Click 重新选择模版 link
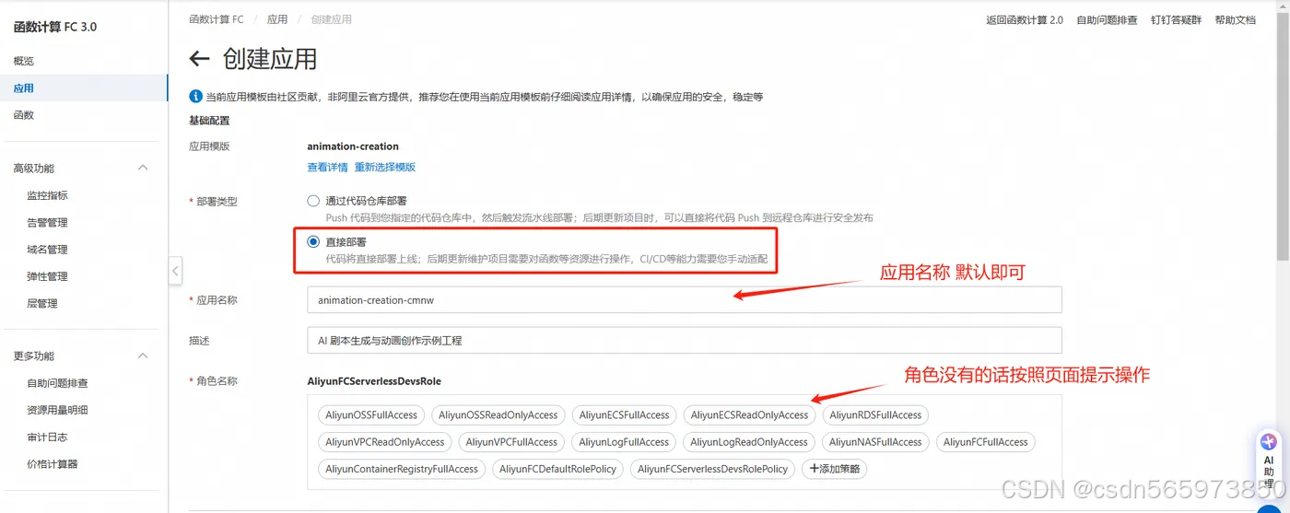This screenshot has height=513, width=1290. pyautogui.click(x=385, y=167)
